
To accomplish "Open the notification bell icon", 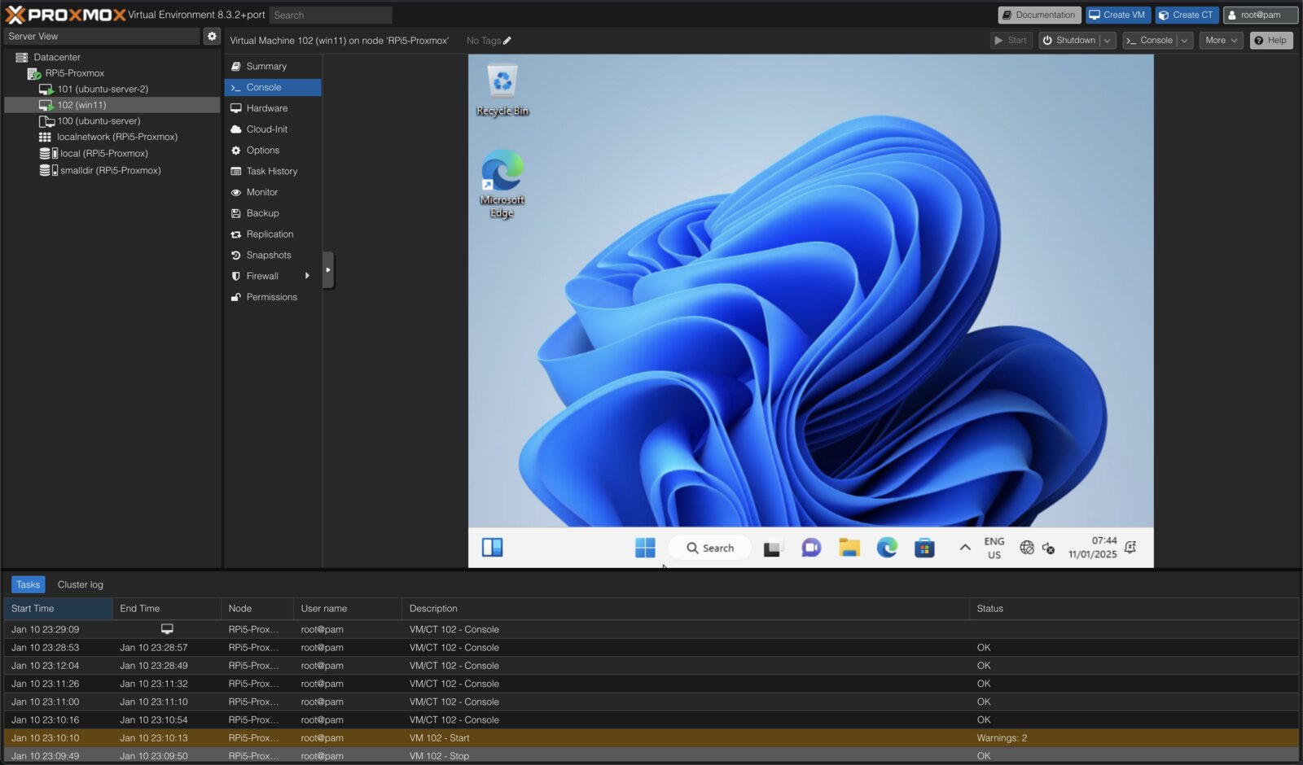I will click(x=1130, y=548).
